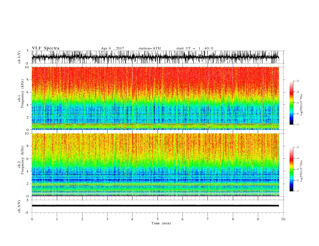Click the "start UT = 1 :40: 0" text

195,48
